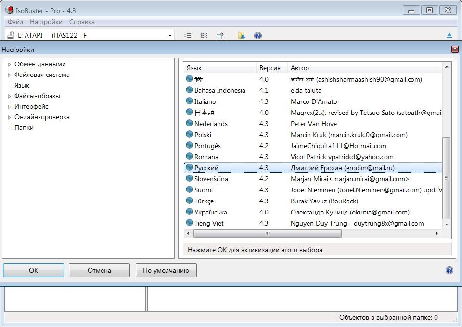Click the language list vertical scrollbar thumb
The image size is (462, 327).
(447, 178)
